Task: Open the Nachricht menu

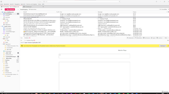Action: (x=23, y=4)
